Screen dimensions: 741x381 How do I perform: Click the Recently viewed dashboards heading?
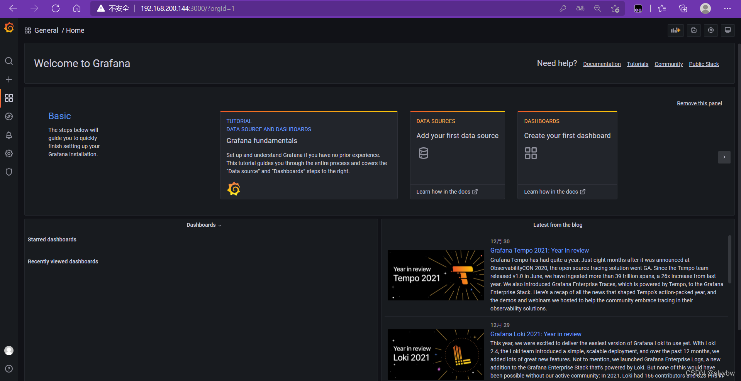63,261
